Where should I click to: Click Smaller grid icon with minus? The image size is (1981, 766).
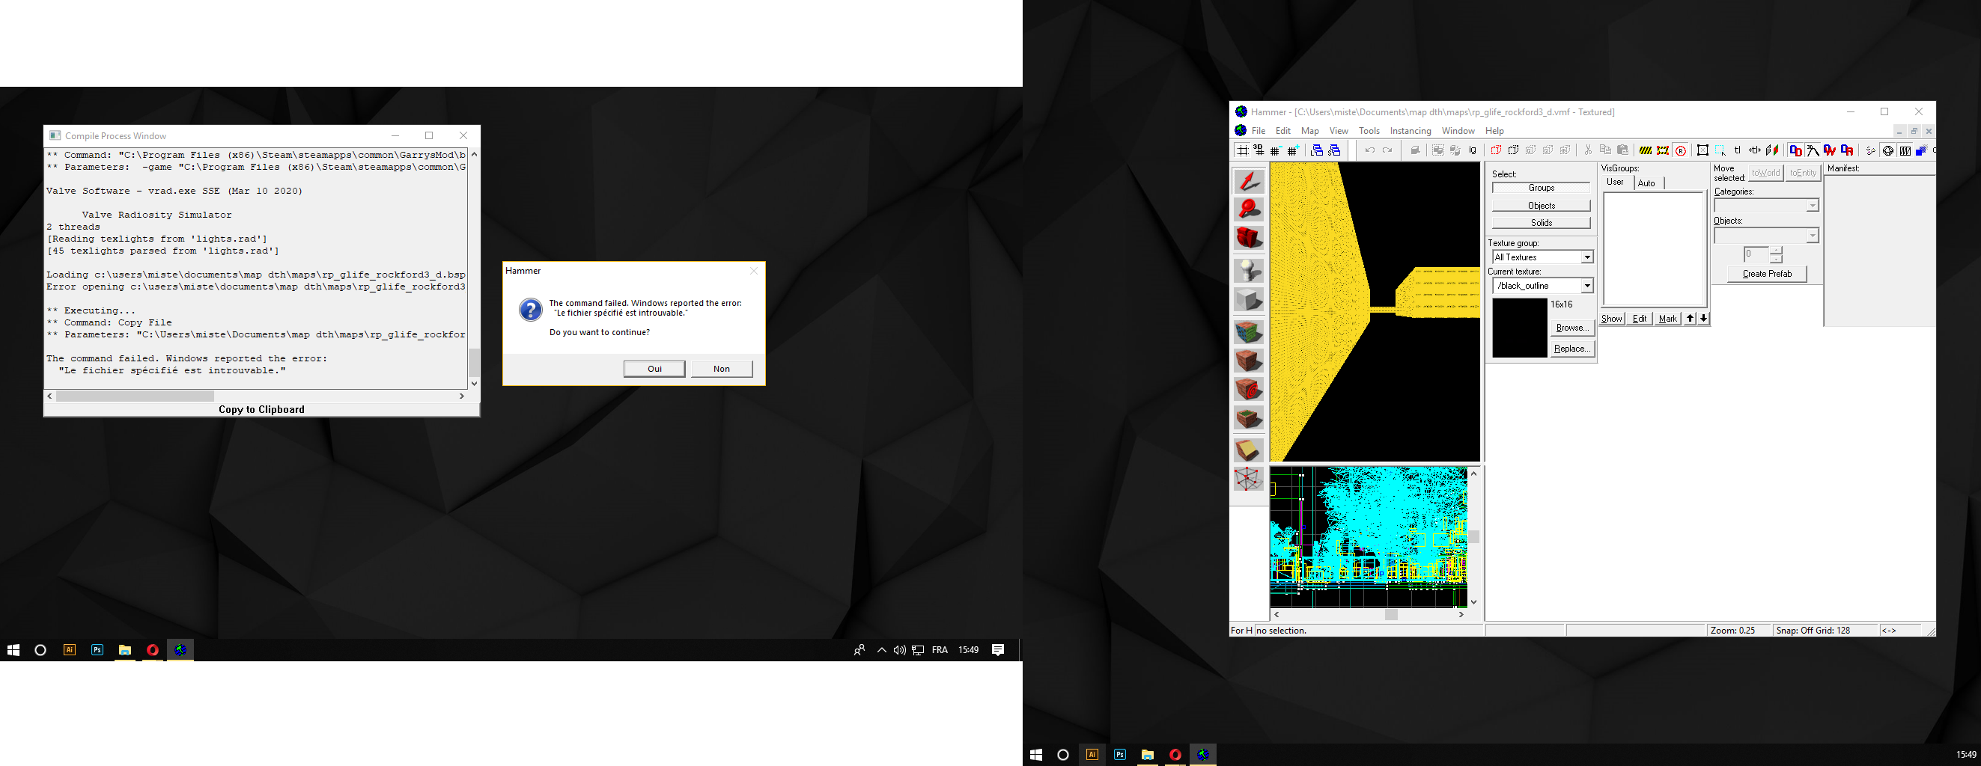coord(1276,150)
